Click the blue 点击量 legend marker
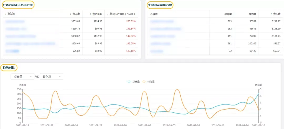This screenshot has height=129, width=284. [129, 82]
